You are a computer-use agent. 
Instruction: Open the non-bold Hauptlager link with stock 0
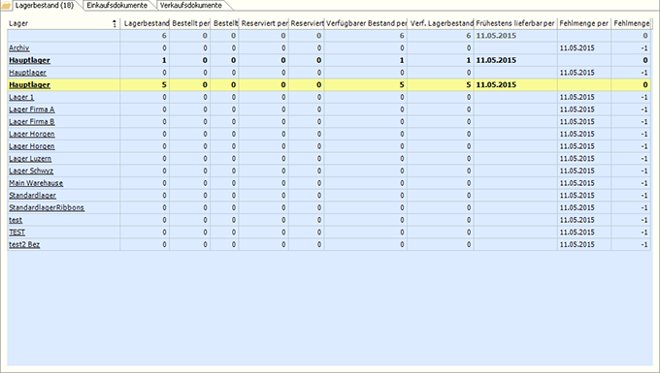pos(27,73)
